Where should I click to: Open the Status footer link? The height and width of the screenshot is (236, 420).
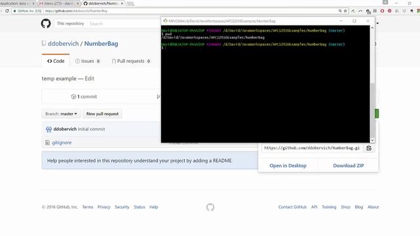tap(139, 207)
